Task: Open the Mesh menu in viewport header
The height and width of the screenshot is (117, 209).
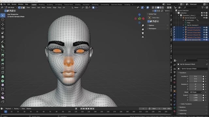Action: [43, 7]
